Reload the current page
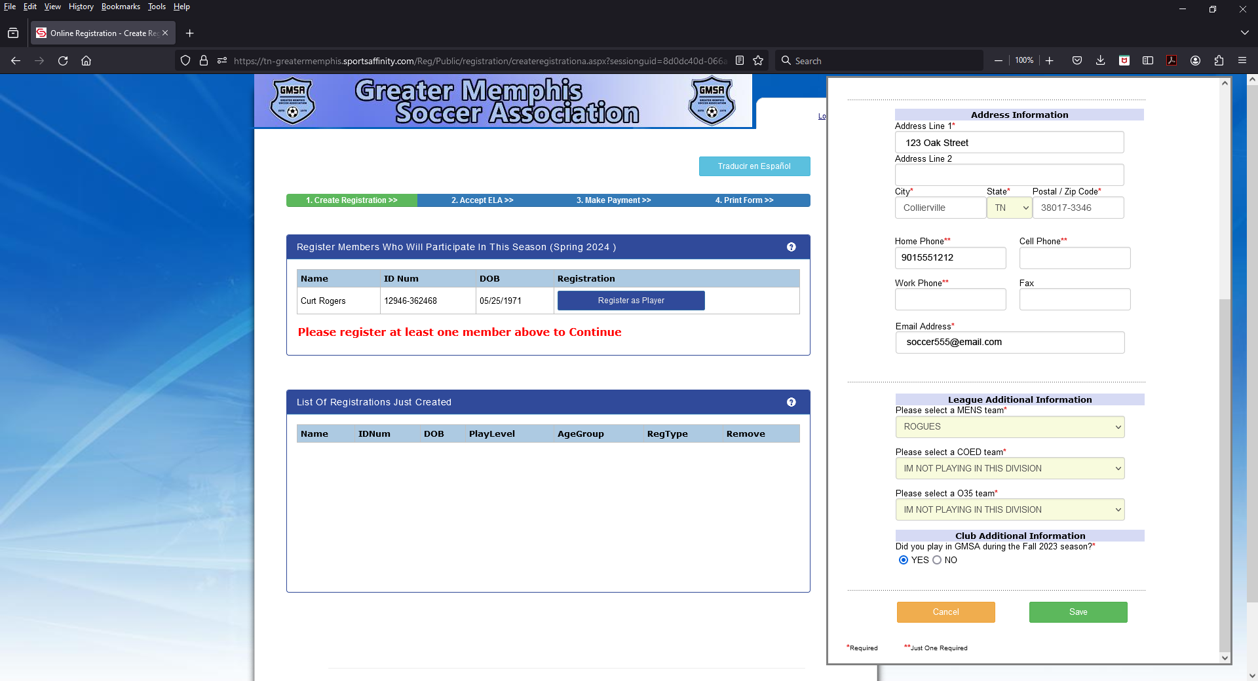 [x=63, y=60]
